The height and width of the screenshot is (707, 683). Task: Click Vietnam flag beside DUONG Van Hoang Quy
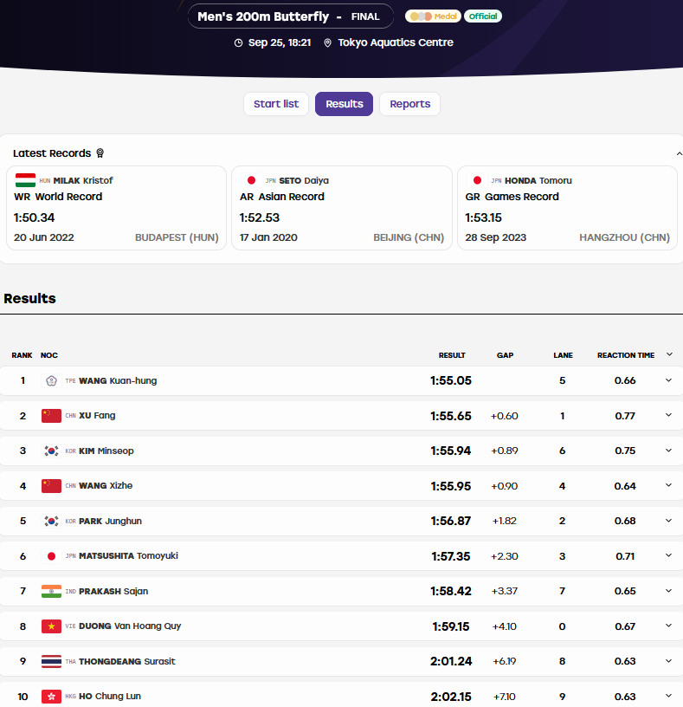pyautogui.click(x=51, y=626)
